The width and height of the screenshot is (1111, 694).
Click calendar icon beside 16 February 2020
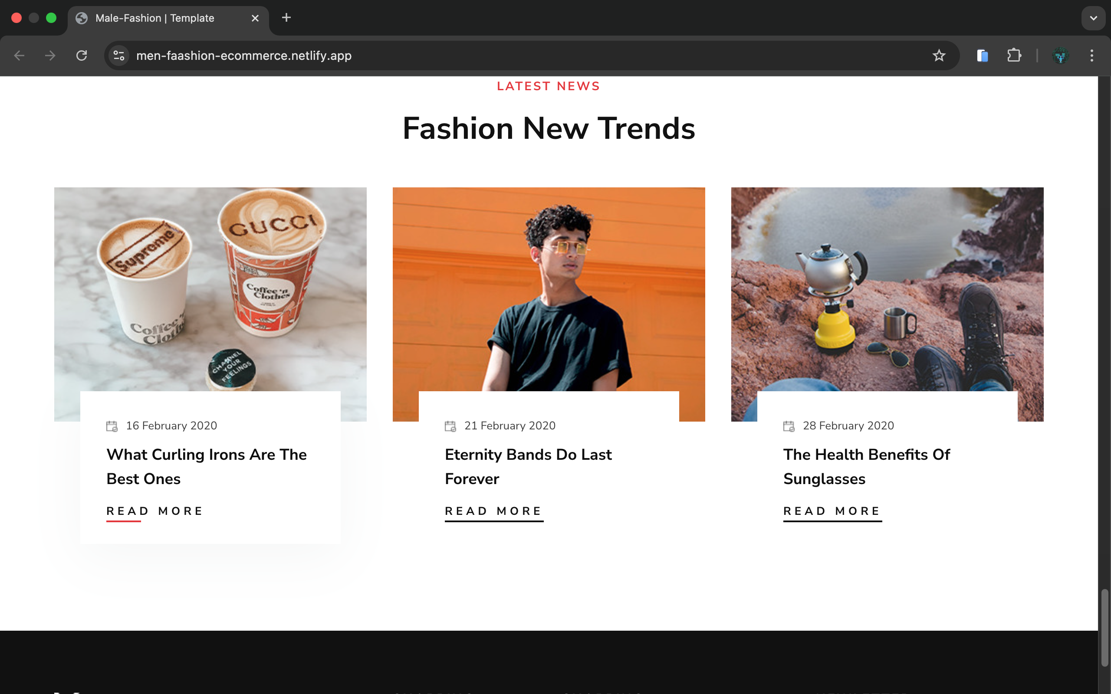tap(112, 426)
